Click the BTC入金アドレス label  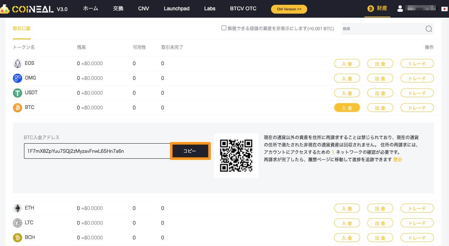coord(42,137)
